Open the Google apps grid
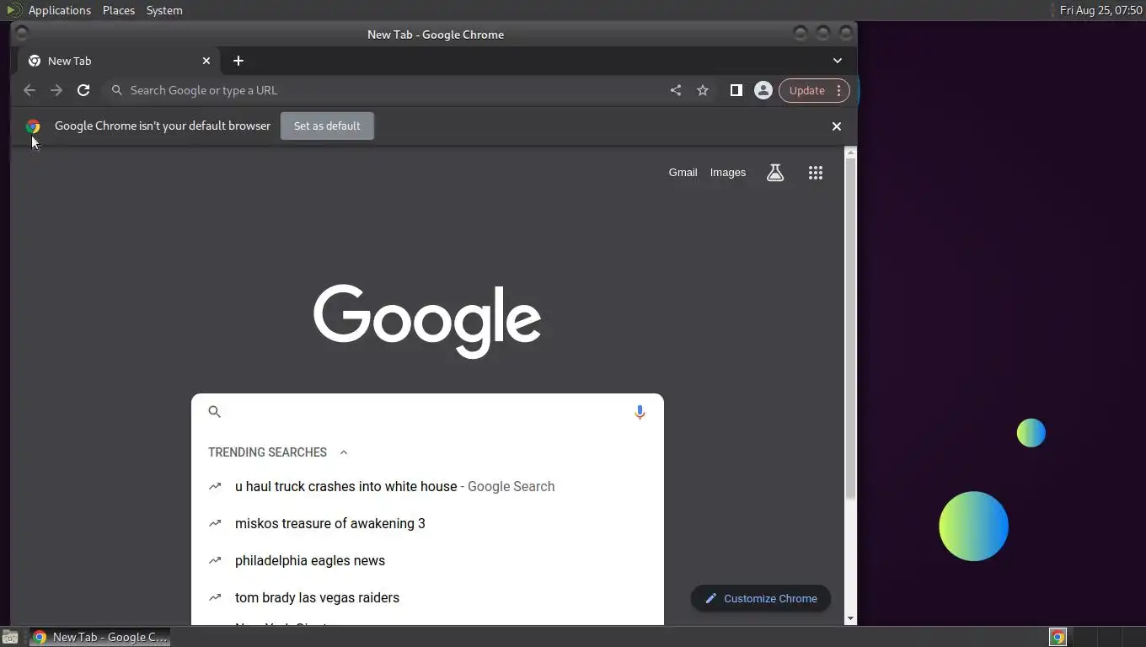 point(816,173)
